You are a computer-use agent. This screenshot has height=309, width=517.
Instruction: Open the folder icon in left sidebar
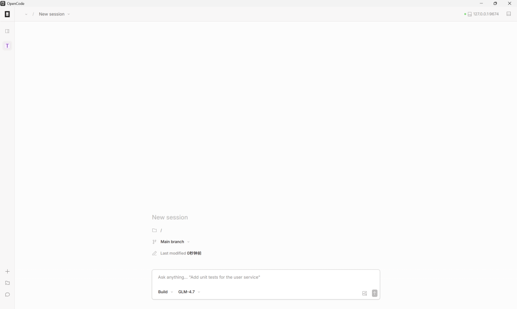click(7, 283)
